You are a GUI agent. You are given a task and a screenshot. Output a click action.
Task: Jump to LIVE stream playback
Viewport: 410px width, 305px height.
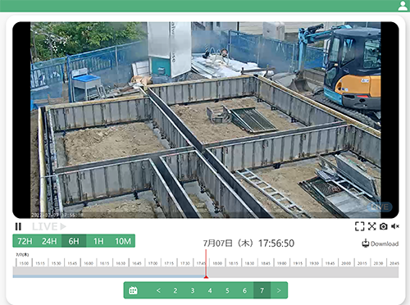coord(49,226)
